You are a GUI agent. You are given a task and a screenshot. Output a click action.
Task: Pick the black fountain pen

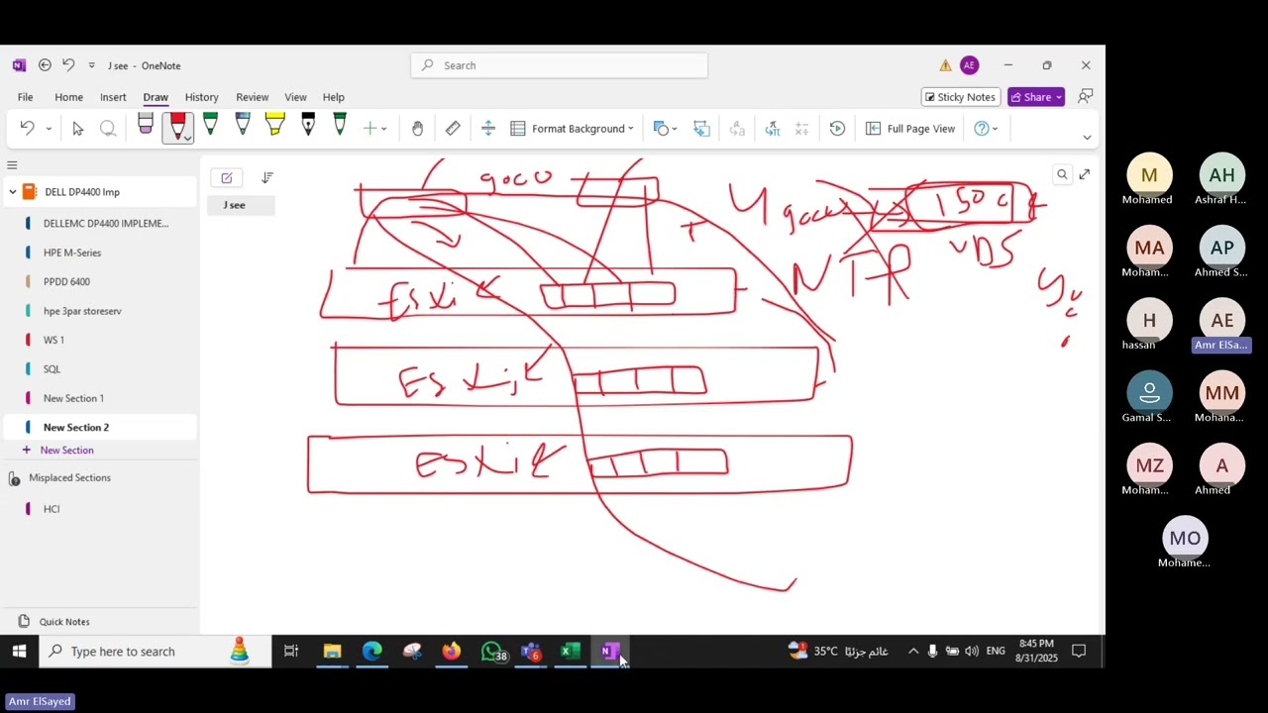pyautogui.click(x=308, y=126)
